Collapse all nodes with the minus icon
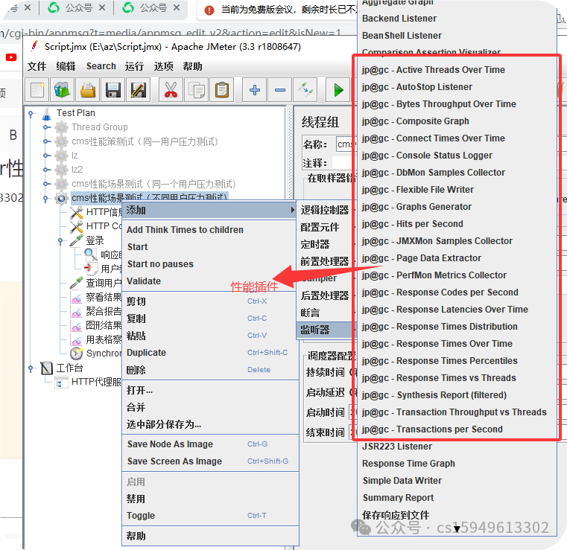The height and width of the screenshot is (550, 567). (280, 90)
